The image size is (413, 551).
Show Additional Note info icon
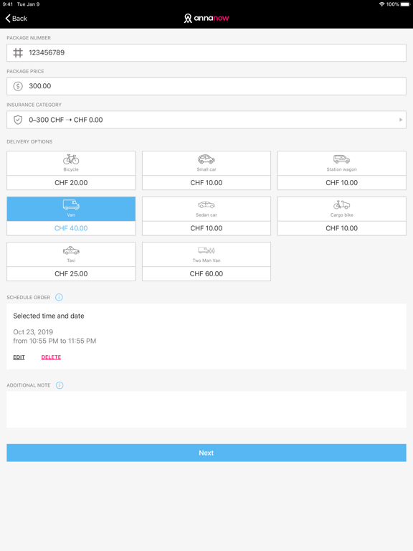tap(60, 385)
